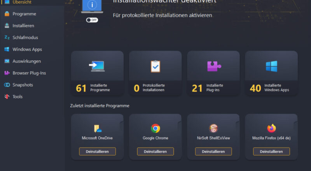
Task: Click 'Installierte Plug-ins' label
Action: [x=215, y=88]
